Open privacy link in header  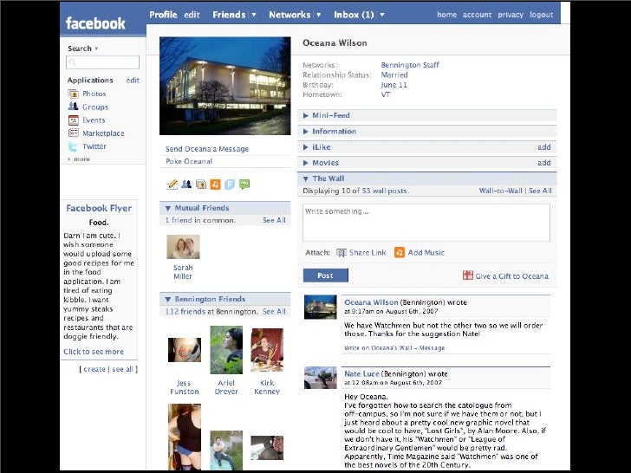coord(511,15)
